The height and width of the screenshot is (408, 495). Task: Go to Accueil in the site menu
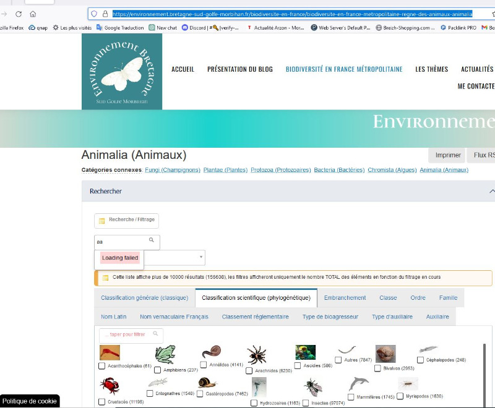coord(183,69)
